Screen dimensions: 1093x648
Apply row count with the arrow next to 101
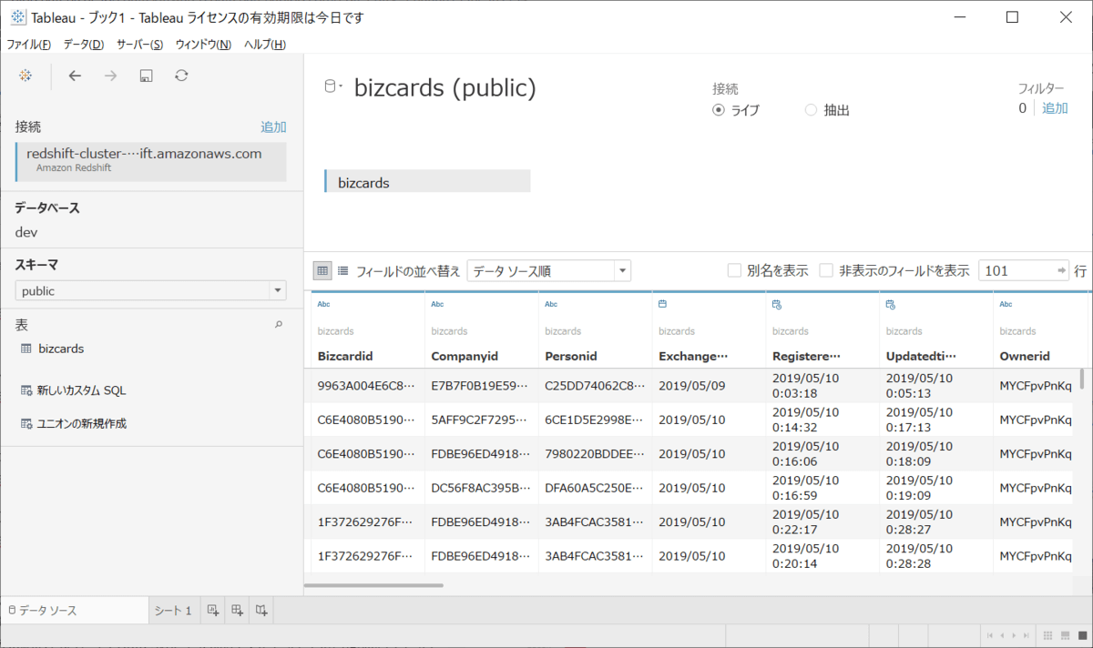(1062, 270)
